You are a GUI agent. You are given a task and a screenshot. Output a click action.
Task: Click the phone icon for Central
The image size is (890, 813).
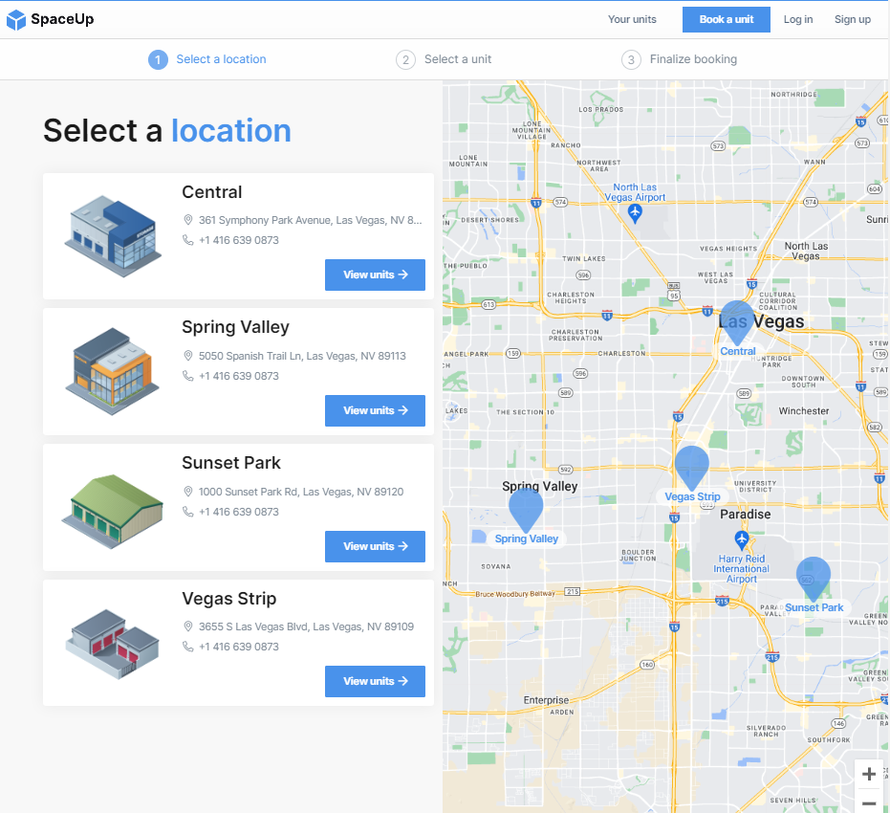click(x=188, y=239)
